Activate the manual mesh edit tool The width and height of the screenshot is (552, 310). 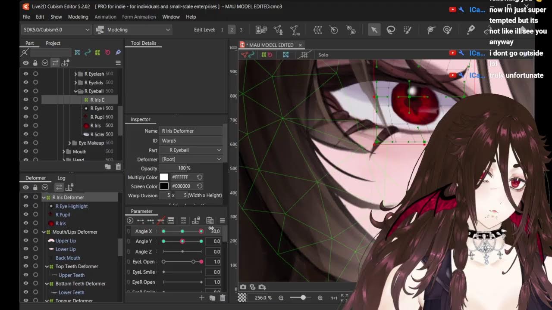click(x=278, y=30)
